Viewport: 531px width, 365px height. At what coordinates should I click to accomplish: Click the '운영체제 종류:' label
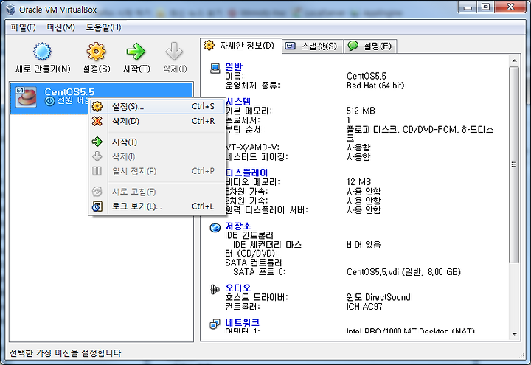pyautogui.click(x=253, y=86)
